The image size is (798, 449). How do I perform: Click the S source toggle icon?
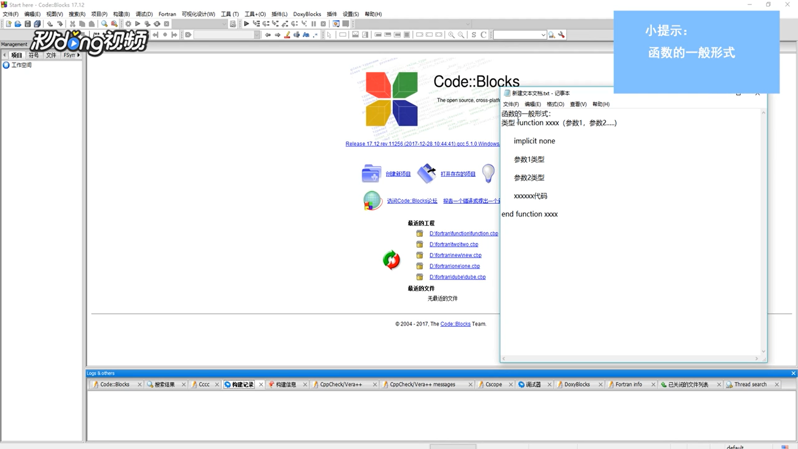[x=474, y=35]
